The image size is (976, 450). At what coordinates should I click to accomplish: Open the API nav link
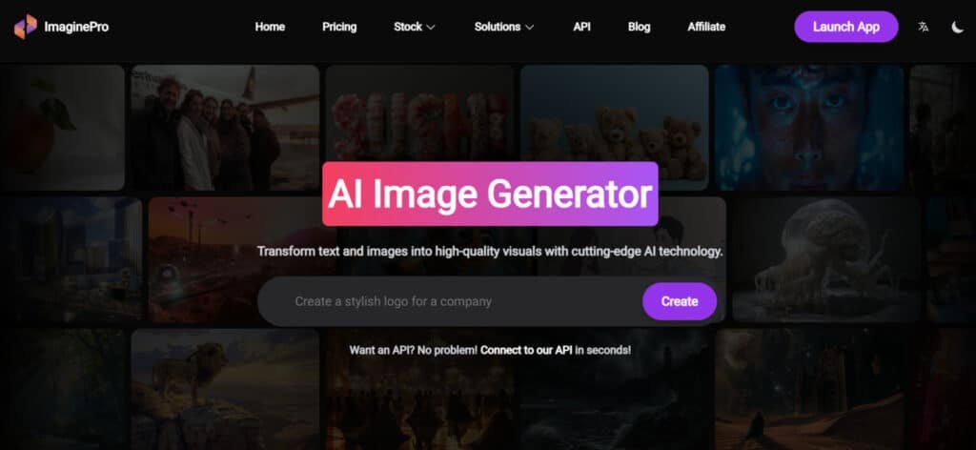(x=582, y=27)
